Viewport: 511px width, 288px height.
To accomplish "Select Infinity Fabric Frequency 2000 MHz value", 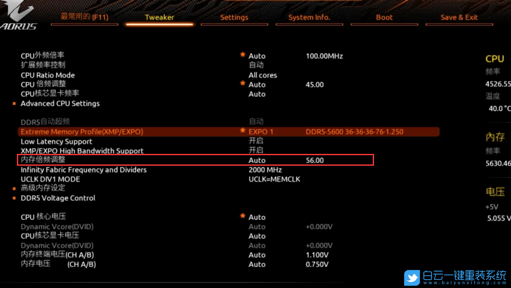I will pos(265,170).
